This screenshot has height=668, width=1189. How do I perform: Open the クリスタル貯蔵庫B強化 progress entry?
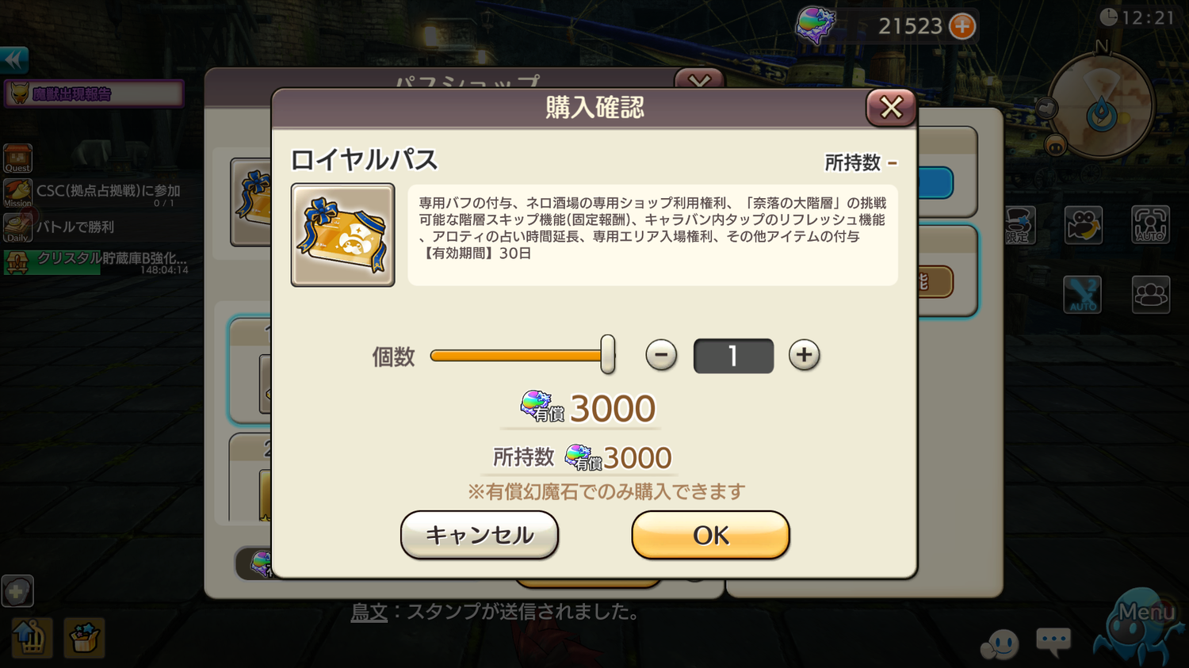[96, 262]
